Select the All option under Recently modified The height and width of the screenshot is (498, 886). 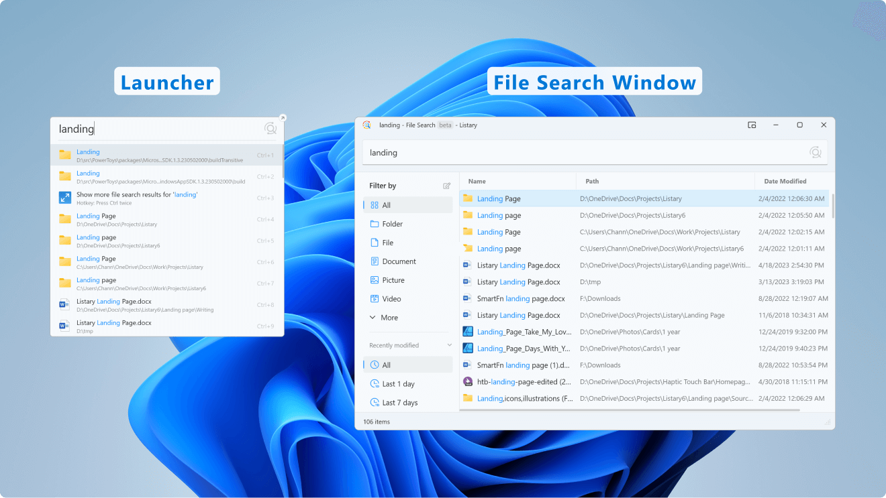pyautogui.click(x=408, y=365)
